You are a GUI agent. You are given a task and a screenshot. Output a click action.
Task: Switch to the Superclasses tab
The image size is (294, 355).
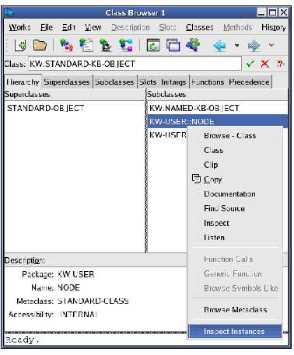pos(67,82)
